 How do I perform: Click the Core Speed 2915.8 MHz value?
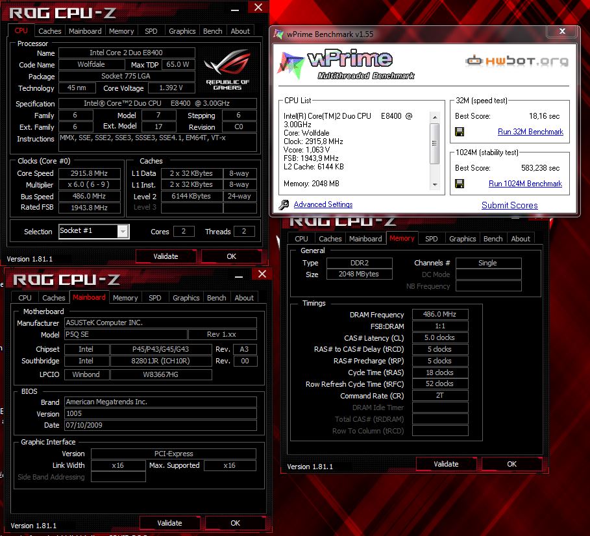pyautogui.click(x=89, y=173)
